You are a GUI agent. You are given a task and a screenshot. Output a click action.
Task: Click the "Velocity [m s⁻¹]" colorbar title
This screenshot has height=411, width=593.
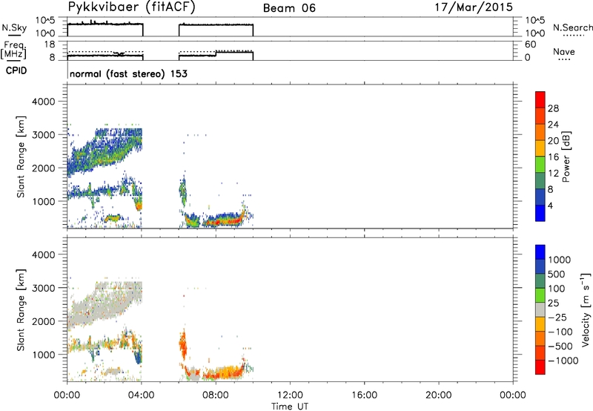tap(586, 309)
